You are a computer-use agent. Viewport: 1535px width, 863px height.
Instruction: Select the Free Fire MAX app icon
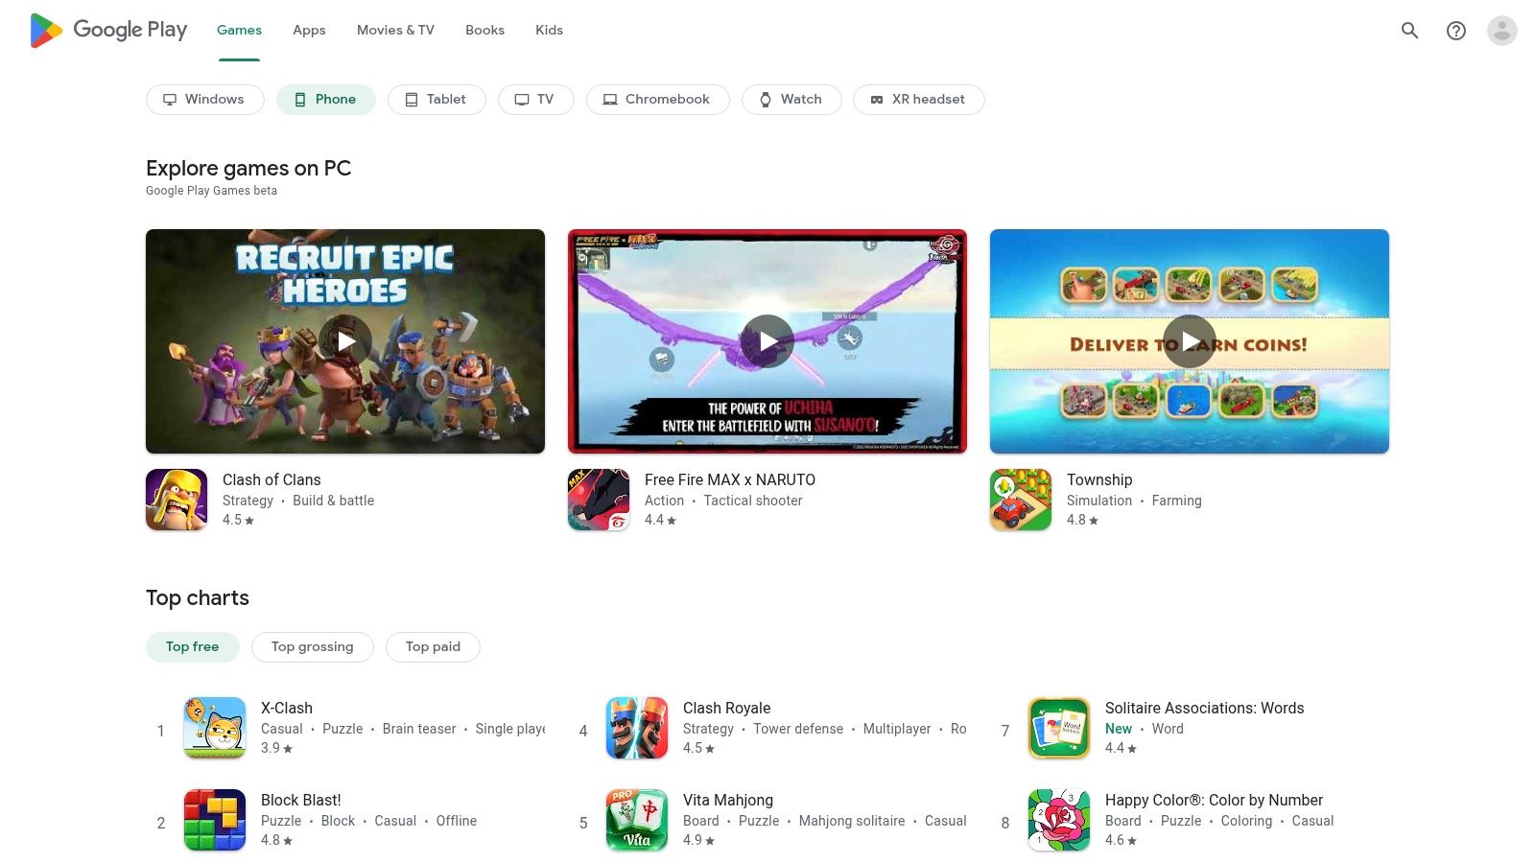click(599, 499)
